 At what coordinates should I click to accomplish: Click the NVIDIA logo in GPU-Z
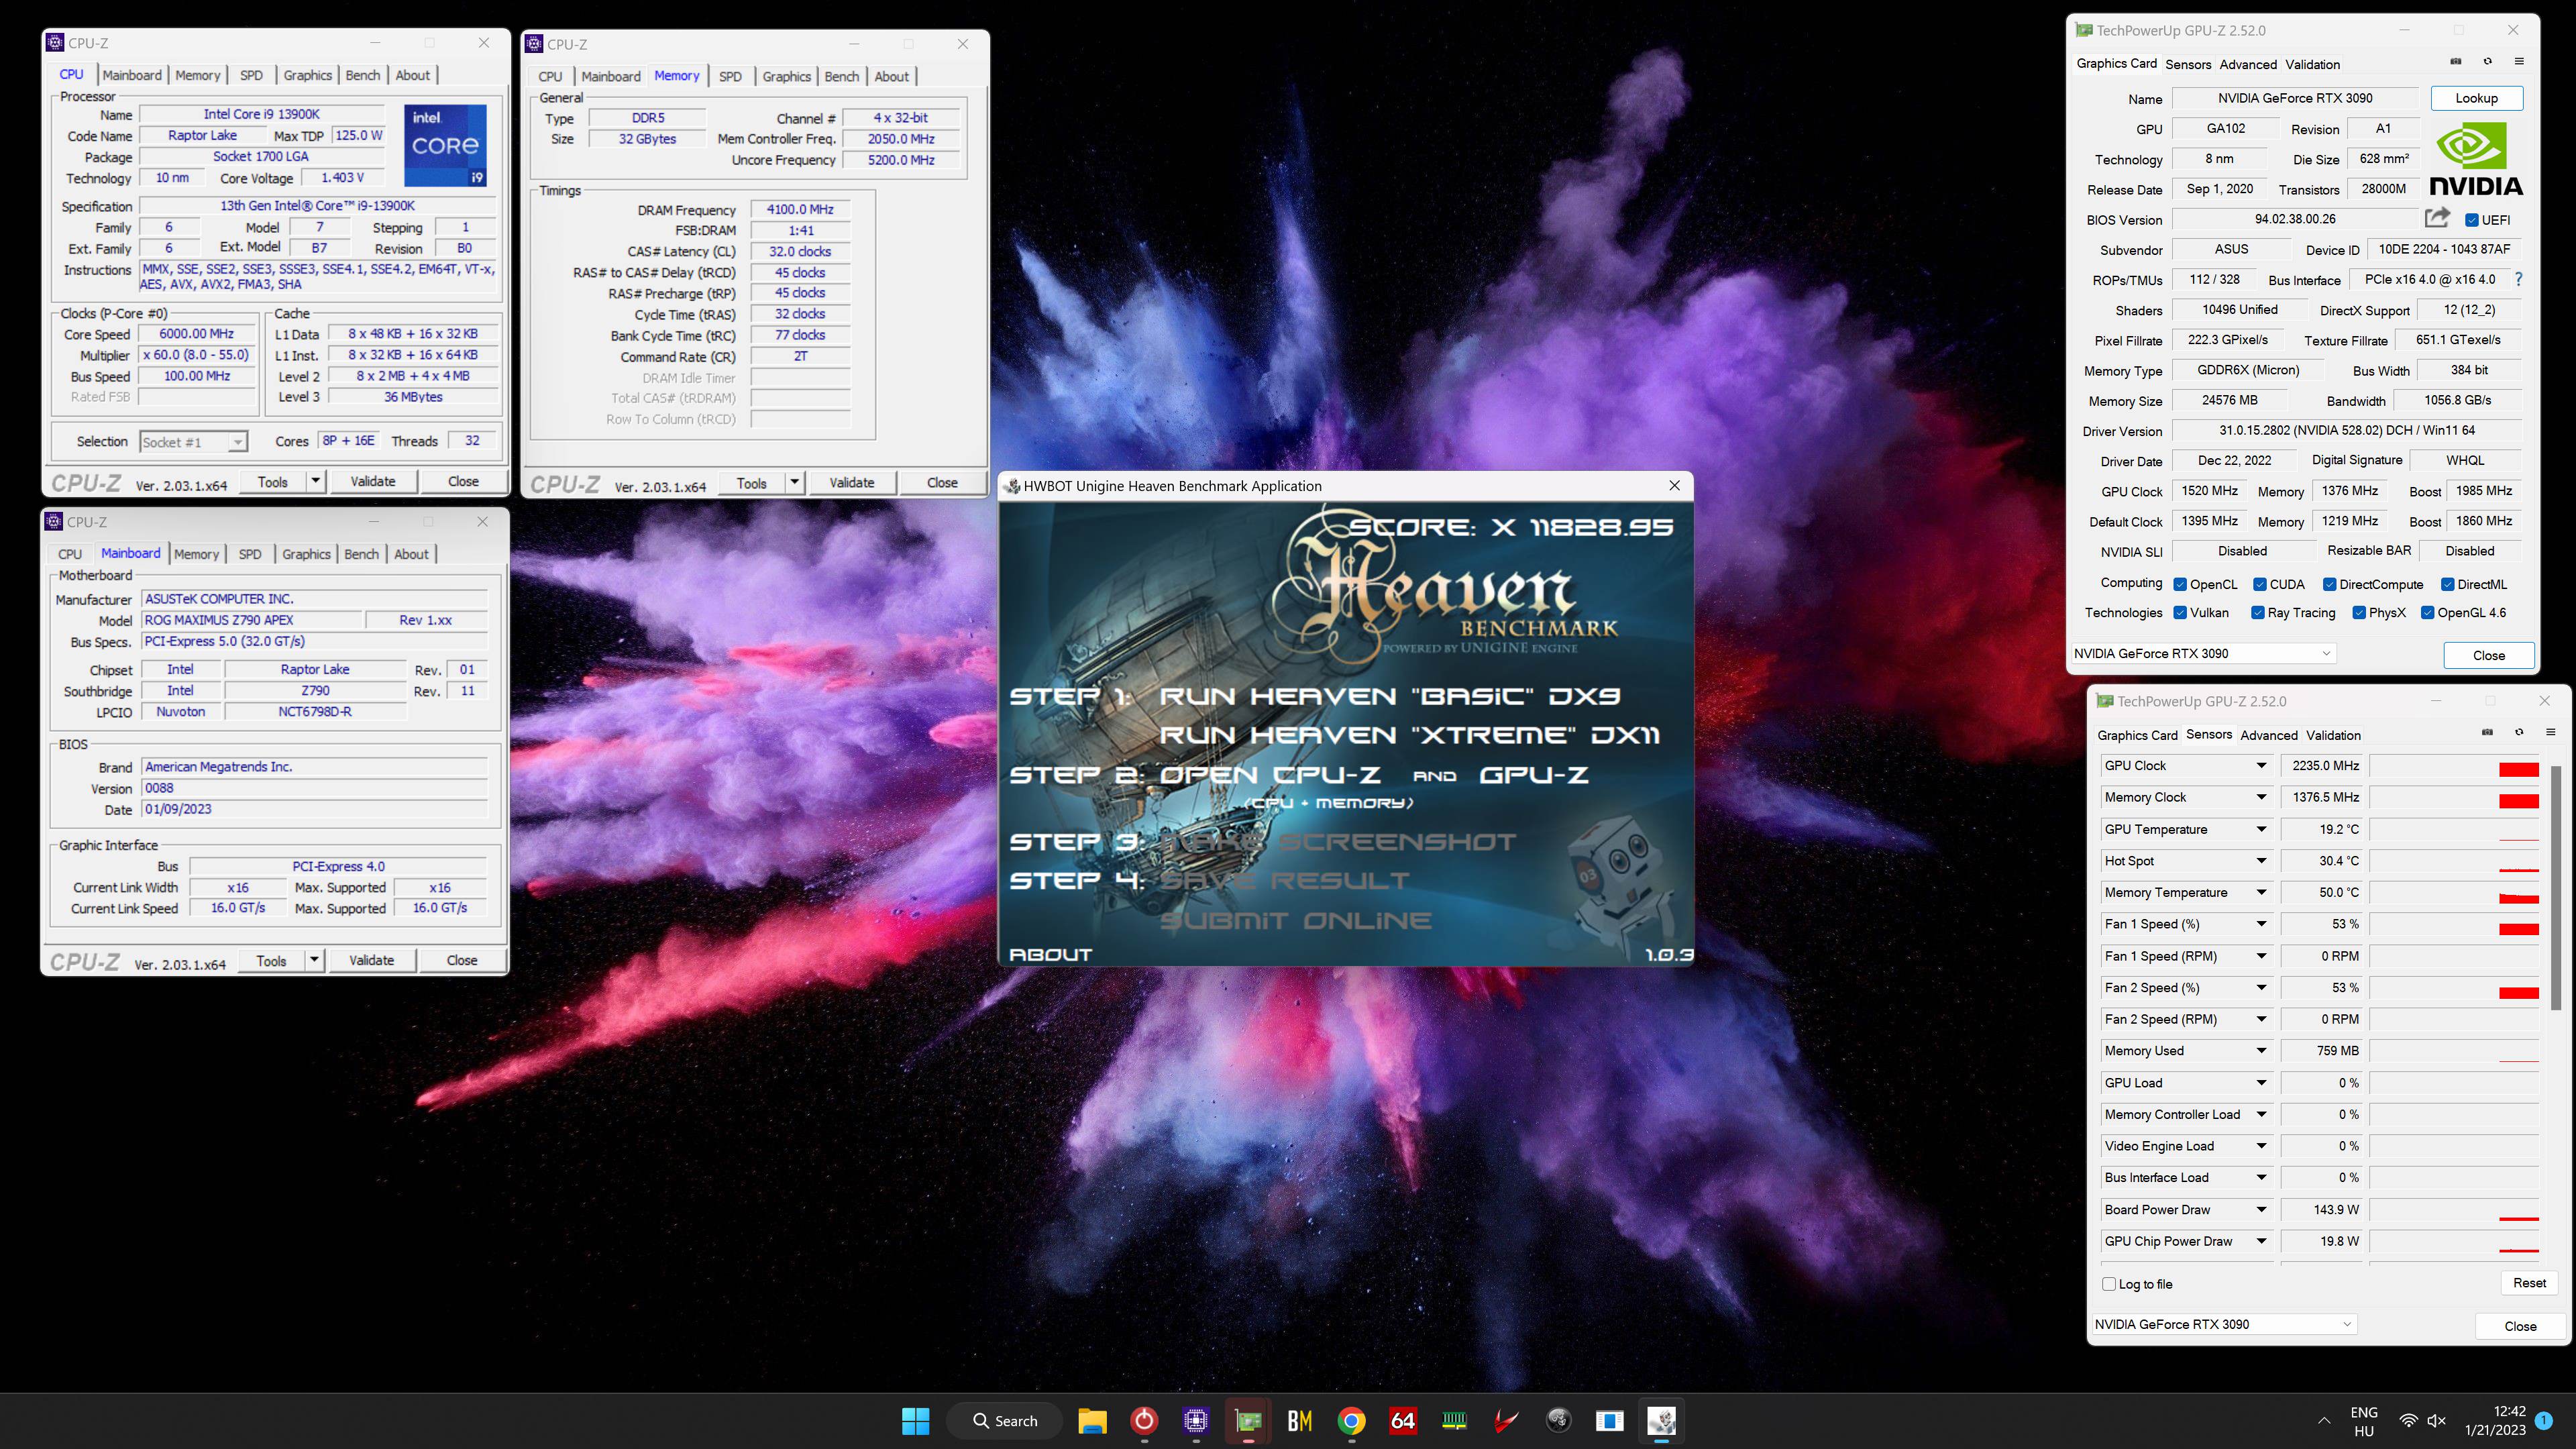pyautogui.click(x=2476, y=160)
